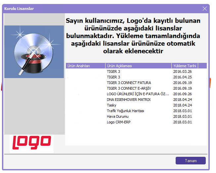Click the setup wizard hat and CD image
216x173 pixels.
coord(34,52)
